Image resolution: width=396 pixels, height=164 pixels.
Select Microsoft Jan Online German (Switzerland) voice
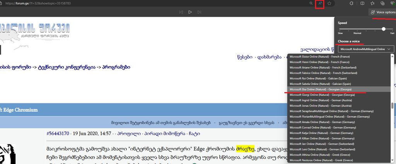(340, 144)
